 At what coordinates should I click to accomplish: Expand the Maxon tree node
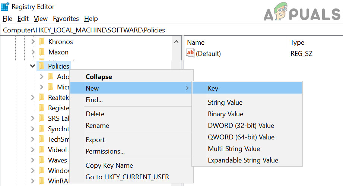point(33,52)
